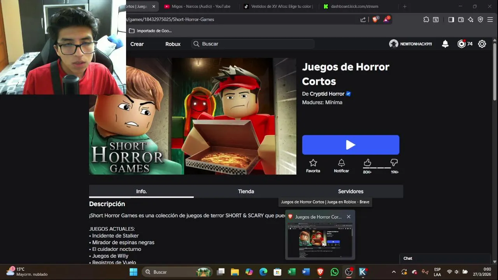Dislike the game with thumbs-down icon
The height and width of the screenshot is (280, 498).
394,163
